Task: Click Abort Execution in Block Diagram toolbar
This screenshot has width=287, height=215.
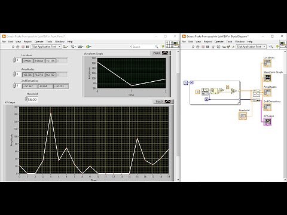Action: point(203,47)
